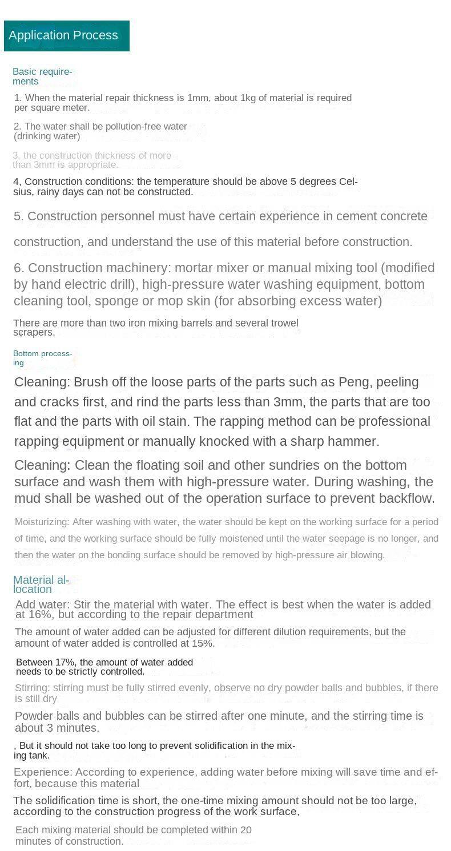The width and height of the screenshot is (451, 851).
Task: Click item 6 listing construction machinery
Action: click(224, 284)
